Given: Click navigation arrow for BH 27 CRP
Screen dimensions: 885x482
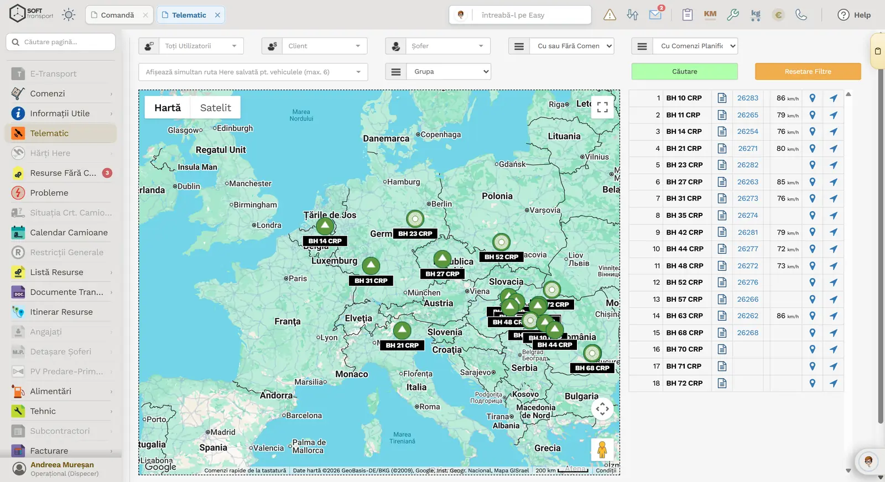Looking at the screenshot, I should point(834,182).
